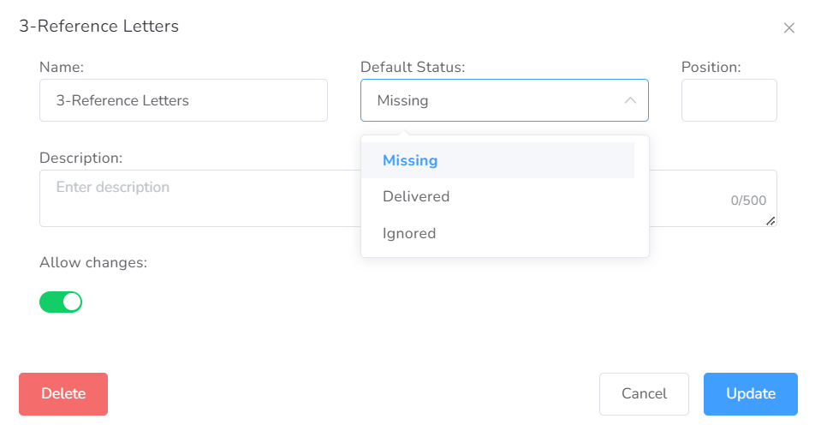815x431 pixels.
Task: Click the Default Status label
Action: (413, 67)
